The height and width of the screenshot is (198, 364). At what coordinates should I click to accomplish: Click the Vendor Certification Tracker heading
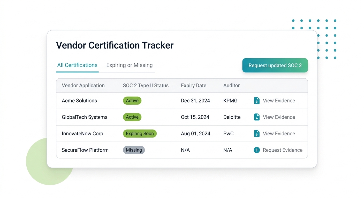115,45
